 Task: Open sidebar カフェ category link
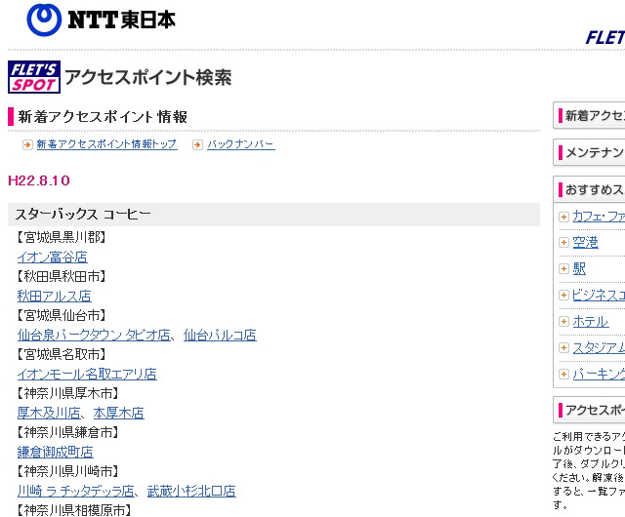[599, 217]
